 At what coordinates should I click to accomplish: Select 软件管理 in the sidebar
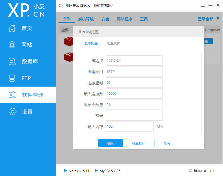coord(28,95)
